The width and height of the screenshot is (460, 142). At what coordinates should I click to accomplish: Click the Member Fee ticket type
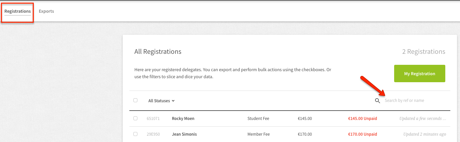(x=258, y=134)
